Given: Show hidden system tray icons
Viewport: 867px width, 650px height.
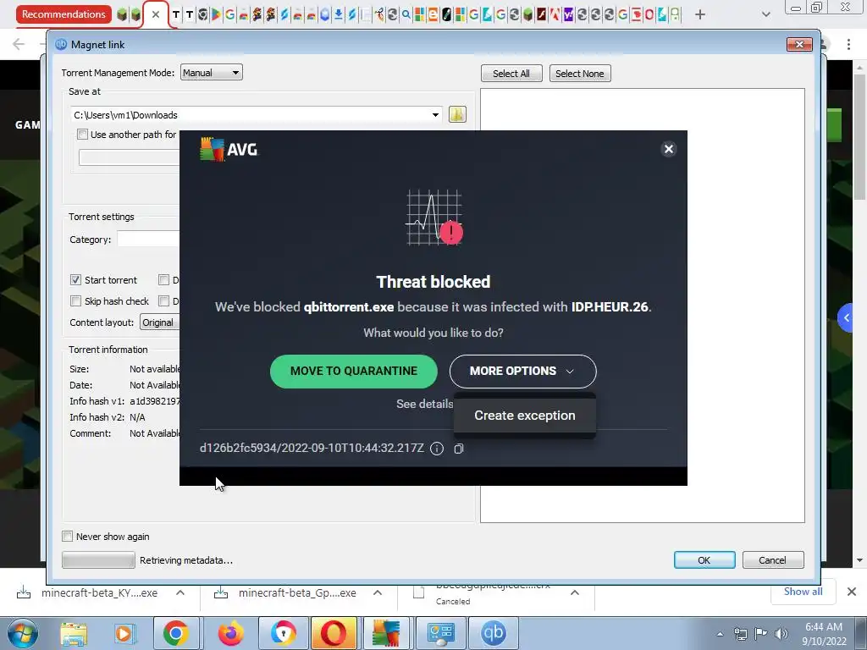Looking at the screenshot, I should (720, 634).
